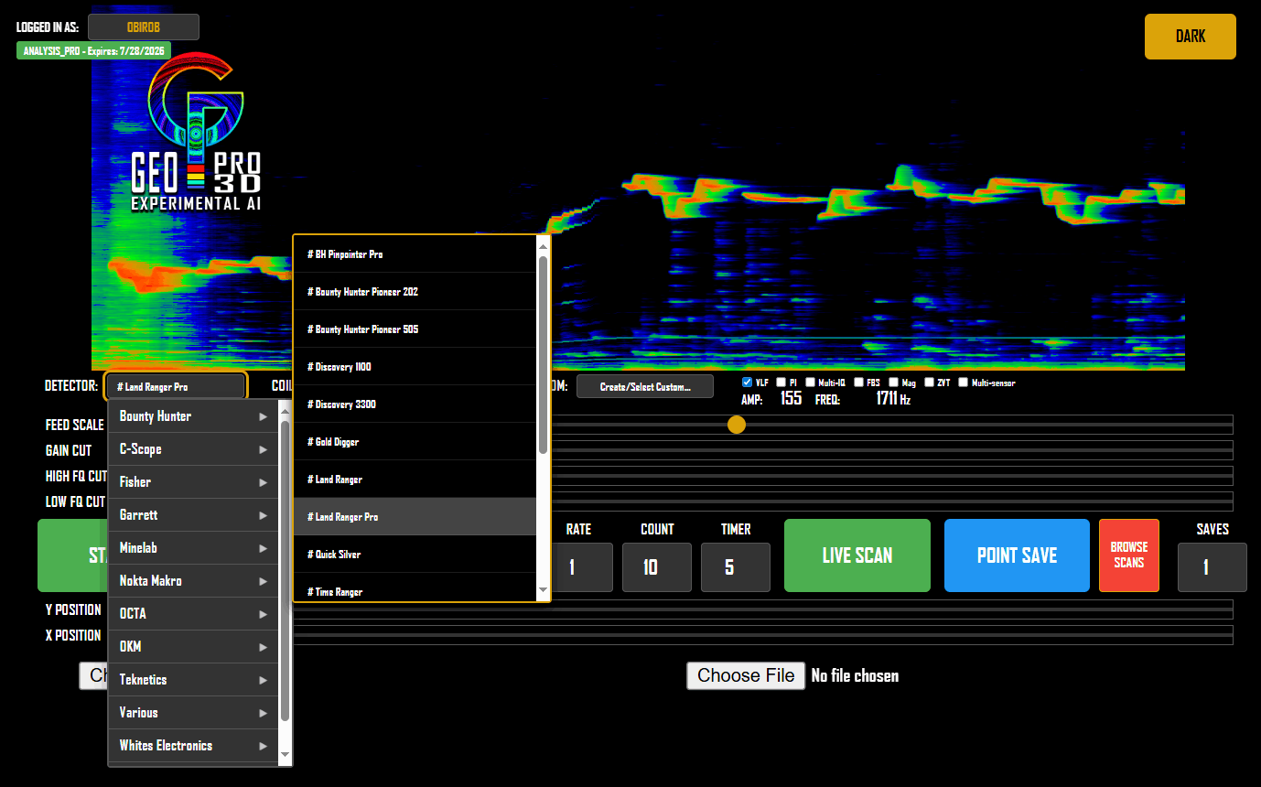
Task: Start a LIVE SCAN
Action: (x=857, y=555)
